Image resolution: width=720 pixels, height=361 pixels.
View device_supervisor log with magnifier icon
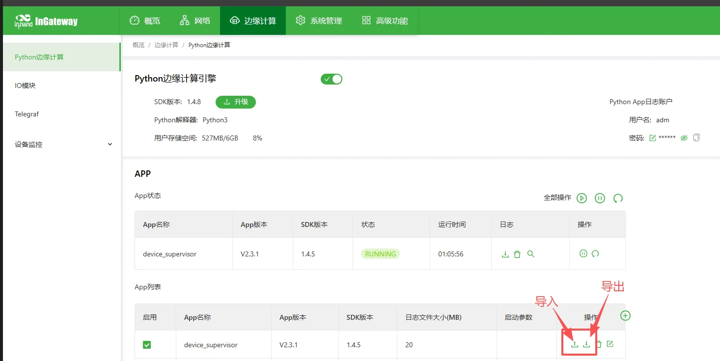(x=530, y=254)
